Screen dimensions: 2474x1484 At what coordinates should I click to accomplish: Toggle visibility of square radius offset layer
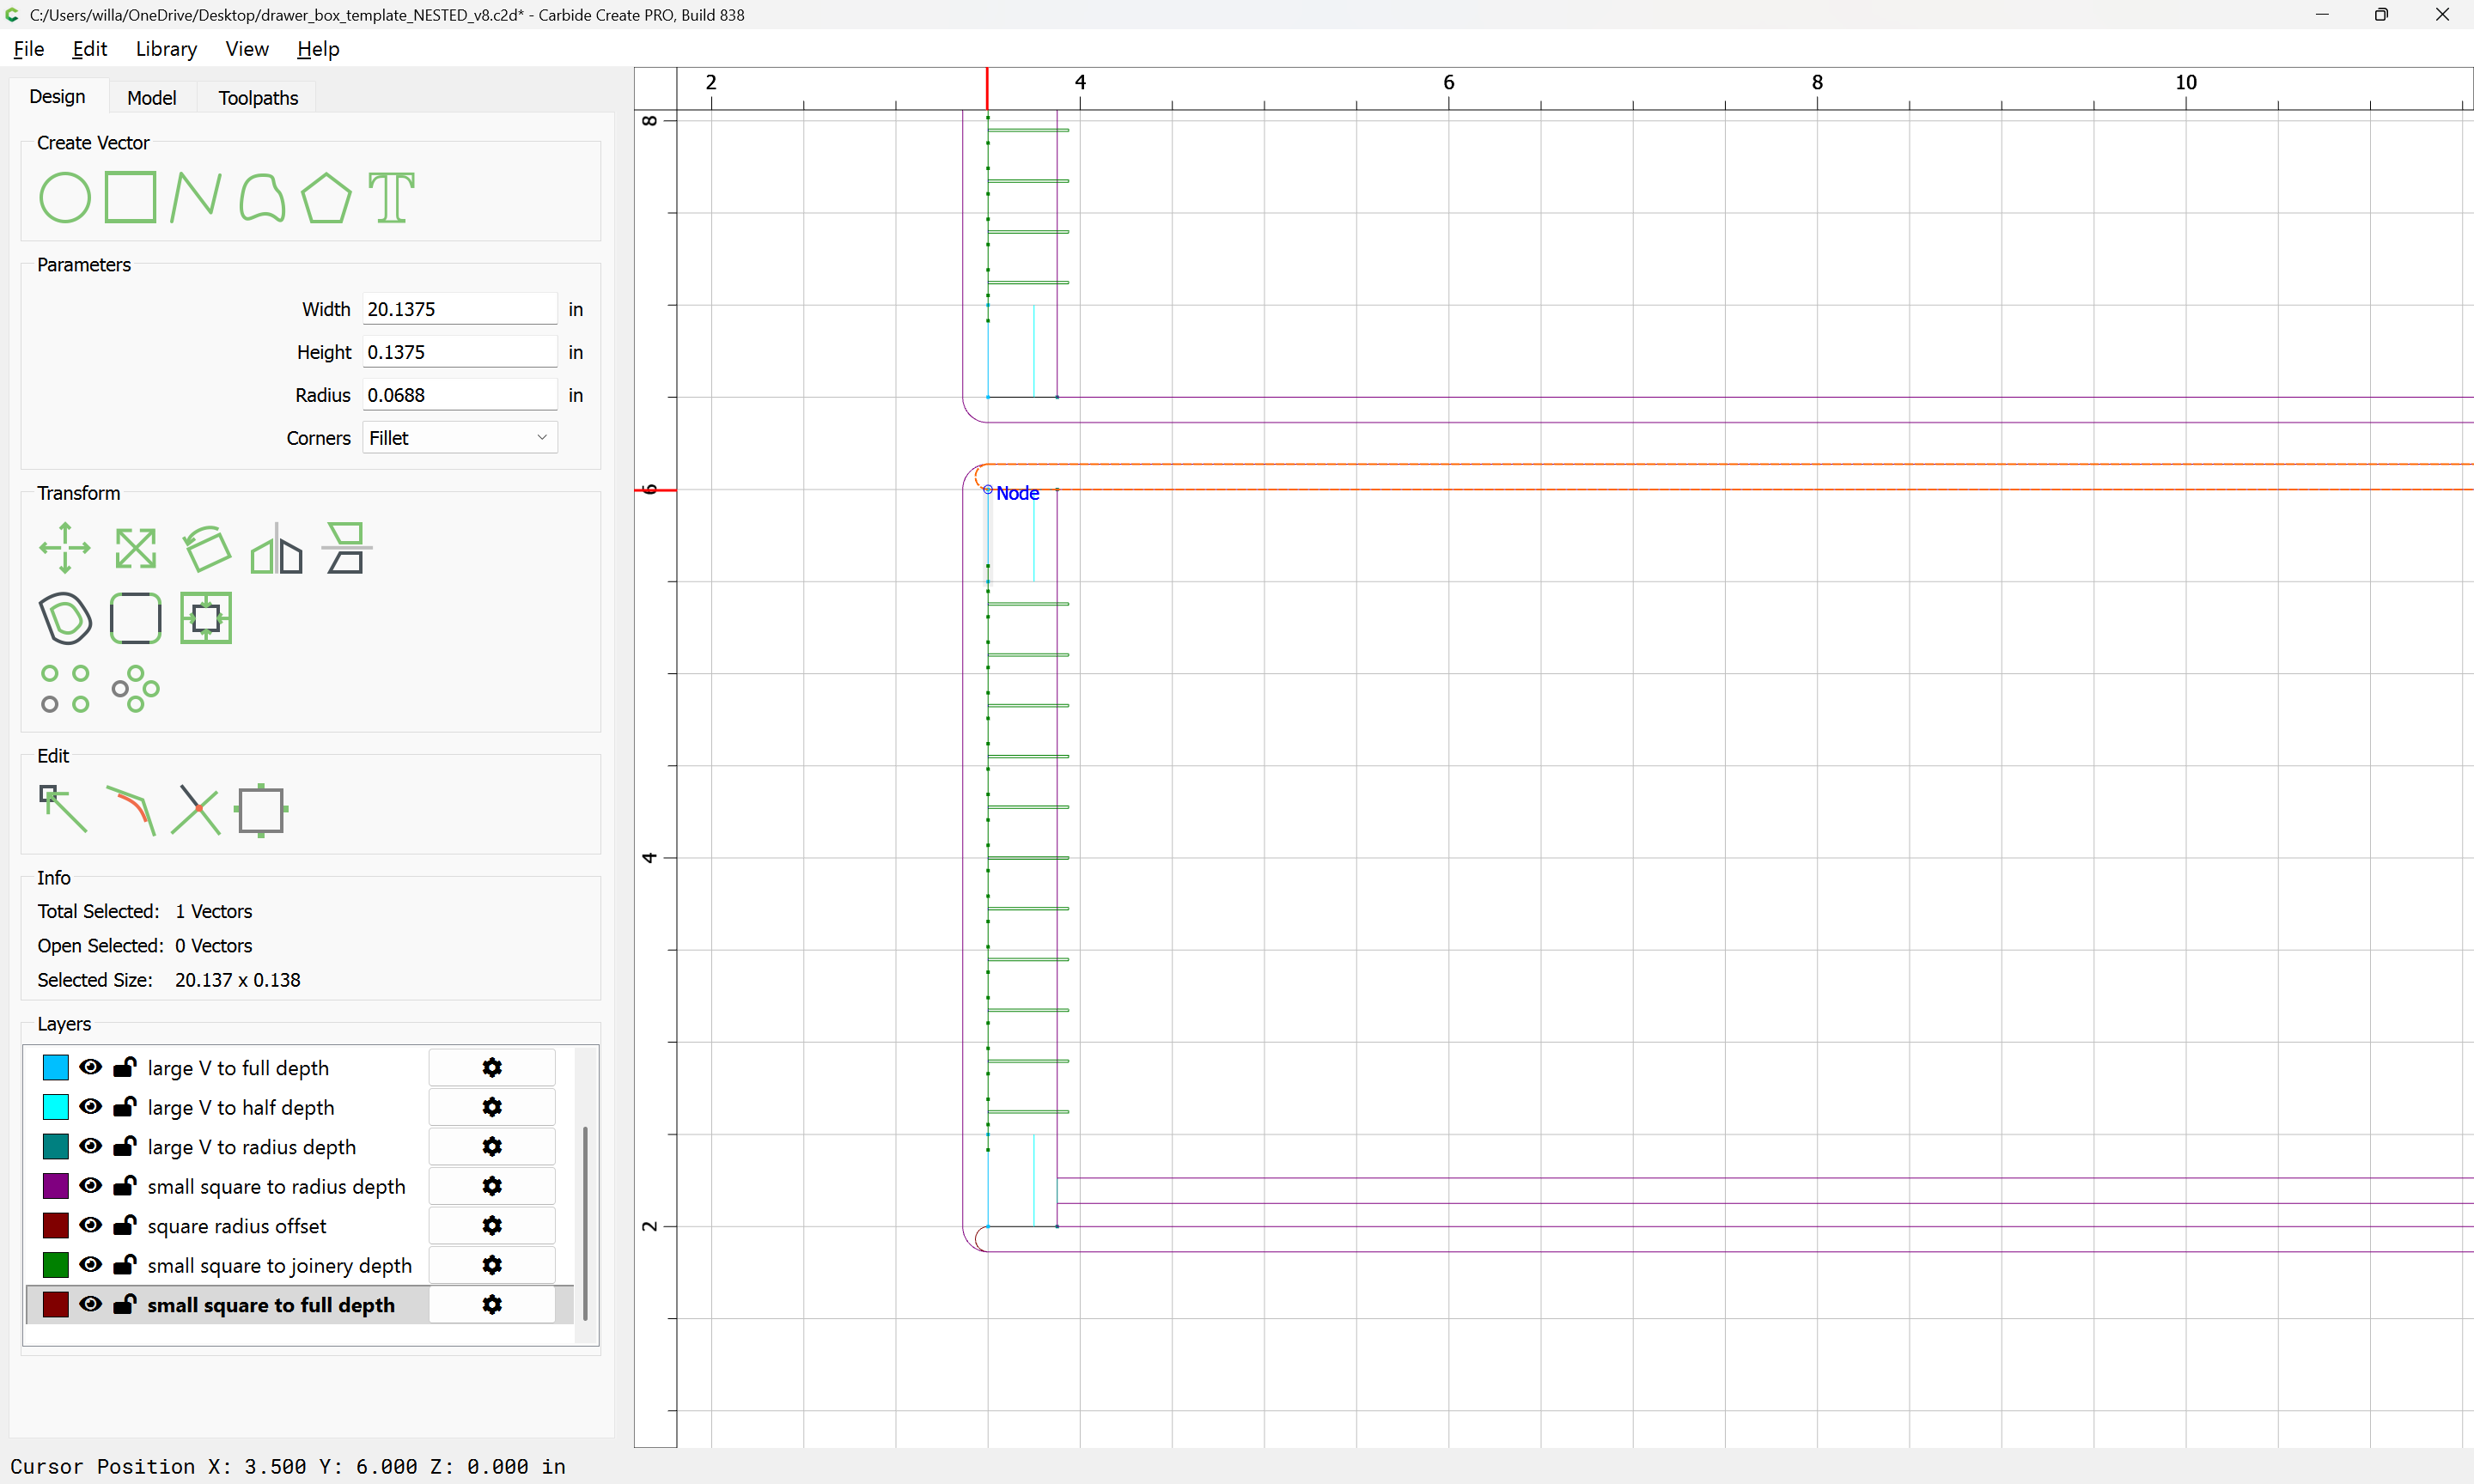[x=91, y=1225]
